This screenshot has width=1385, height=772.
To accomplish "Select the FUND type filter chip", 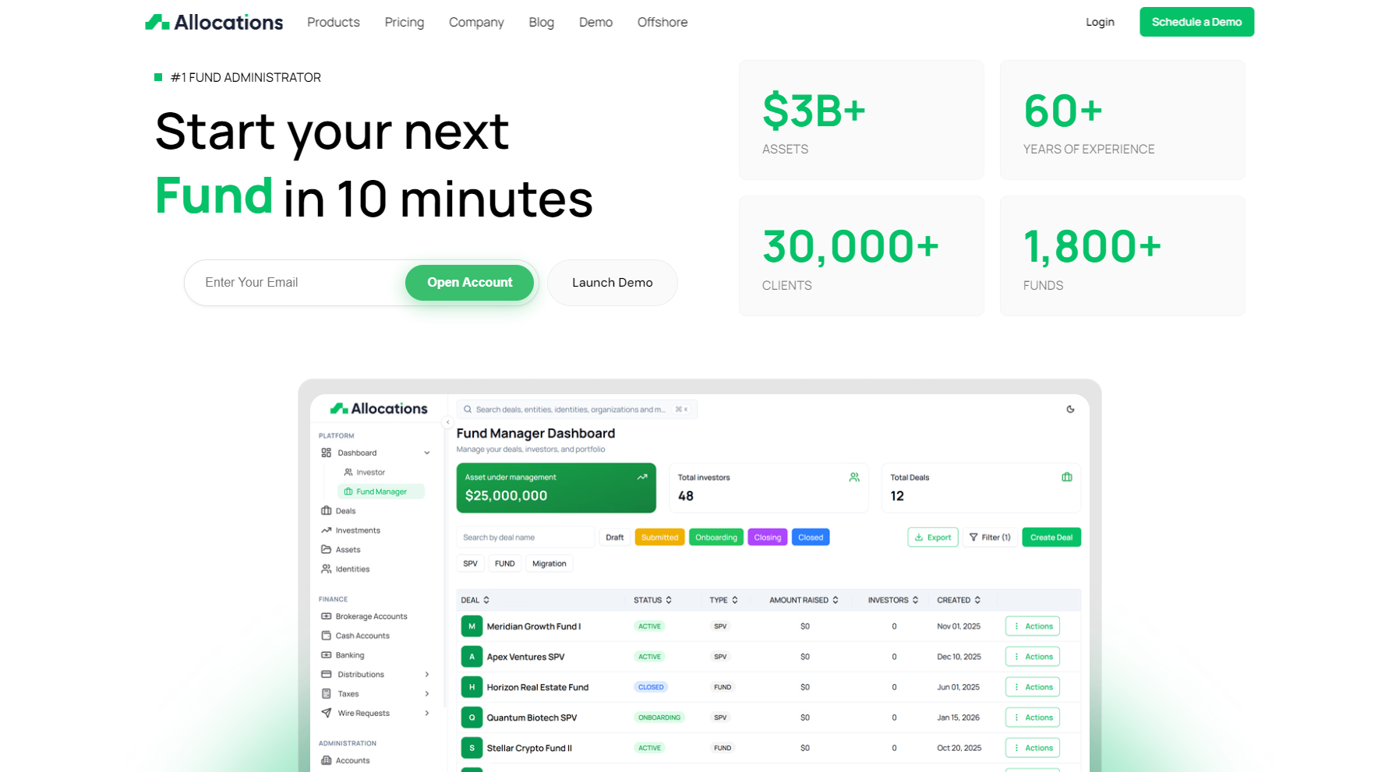I will pos(505,563).
